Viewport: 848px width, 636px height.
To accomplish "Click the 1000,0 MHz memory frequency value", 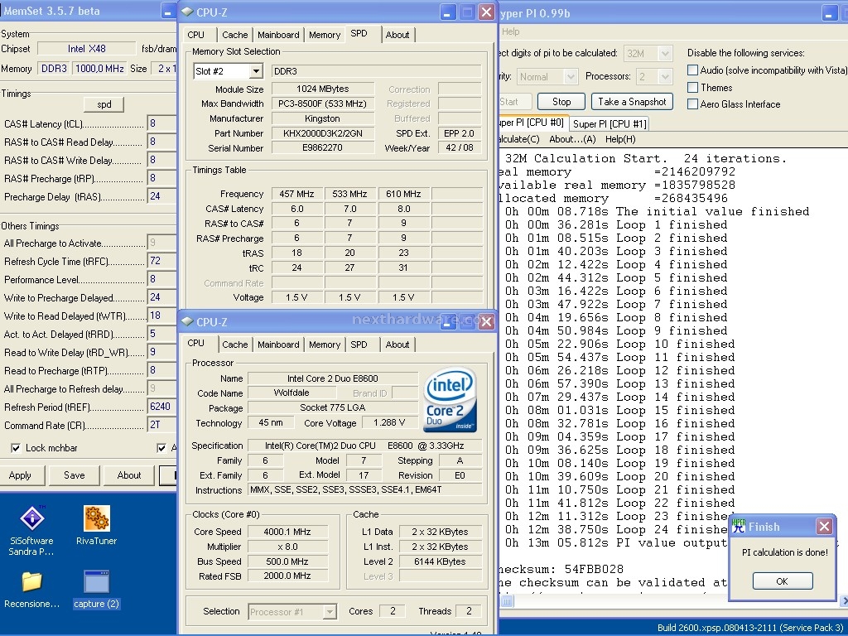I will pyautogui.click(x=99, y=69).
